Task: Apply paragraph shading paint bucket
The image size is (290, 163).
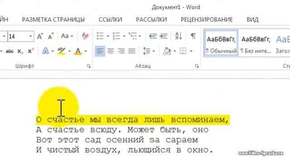Action: (x=167, y=51)
